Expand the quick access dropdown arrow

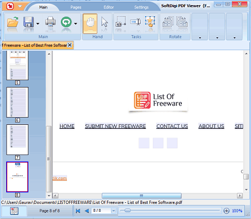pyautogui.click(x=20, y=7)
